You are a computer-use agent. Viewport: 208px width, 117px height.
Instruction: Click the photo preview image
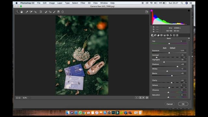pyautogui.click(x=82, y=55)
